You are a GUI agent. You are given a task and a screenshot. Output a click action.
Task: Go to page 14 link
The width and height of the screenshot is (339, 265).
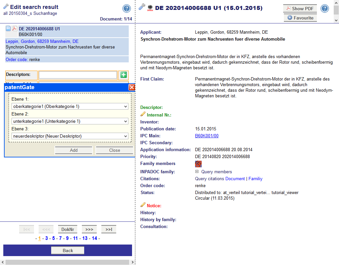pos(94,238)
